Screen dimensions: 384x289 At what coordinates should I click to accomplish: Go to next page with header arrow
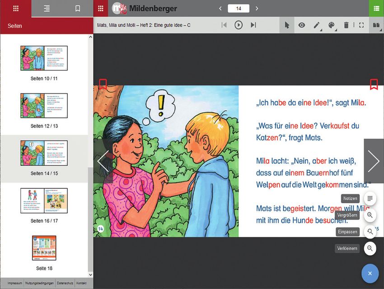click(257, 9)
